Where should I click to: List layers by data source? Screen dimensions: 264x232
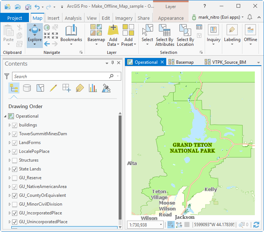pos(27,88)
